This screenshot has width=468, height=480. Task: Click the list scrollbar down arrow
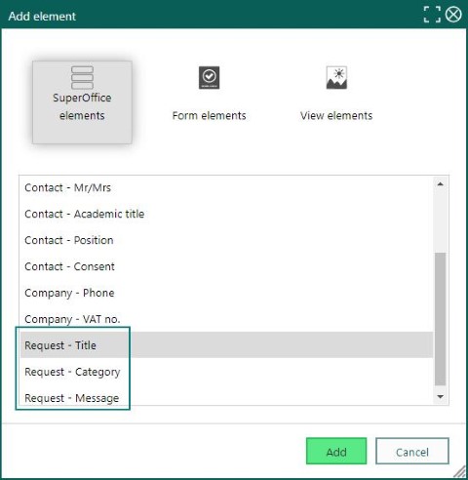pos(441,396)
